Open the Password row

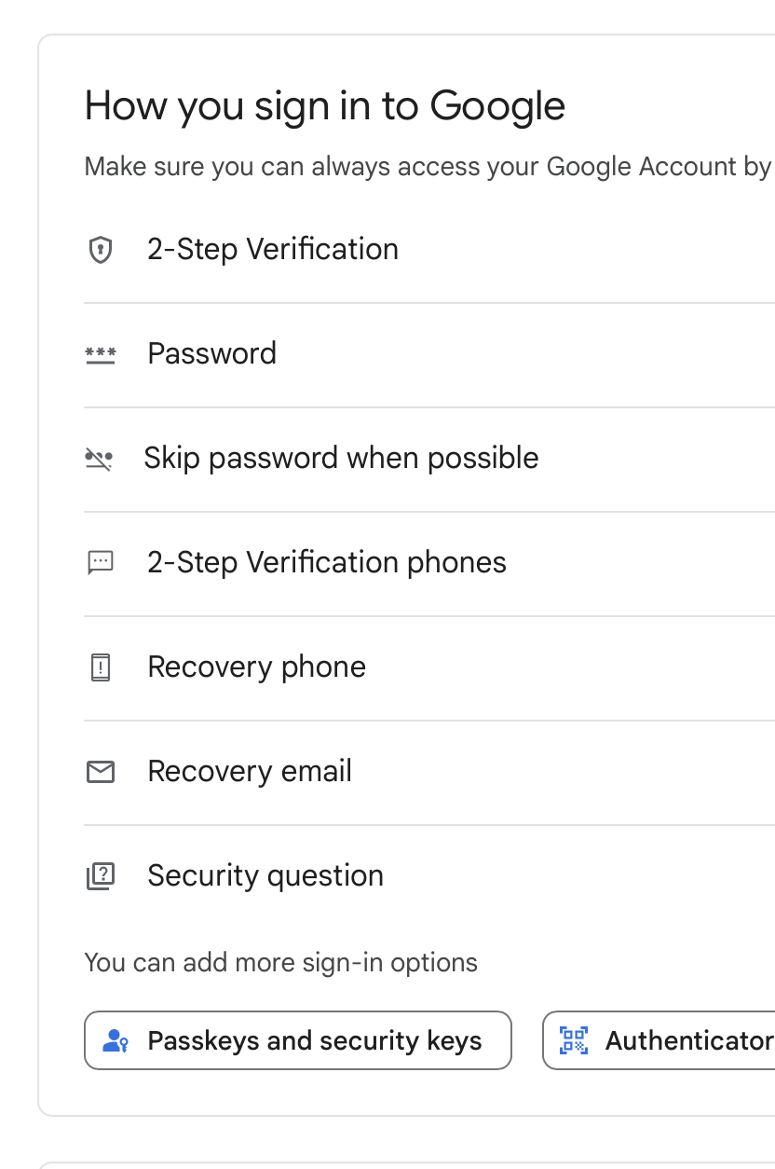tap(212, 354)
